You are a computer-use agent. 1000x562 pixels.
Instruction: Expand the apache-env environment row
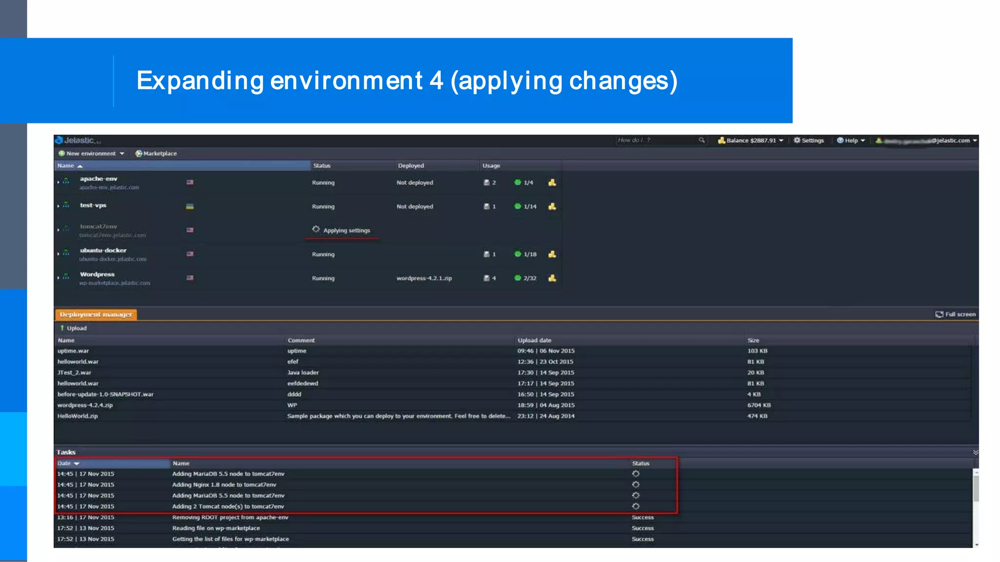point(58,182)
